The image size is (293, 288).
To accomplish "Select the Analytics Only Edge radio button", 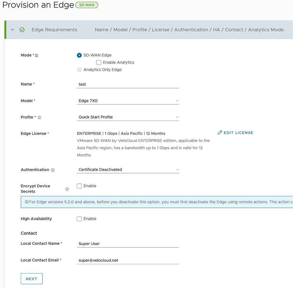I will pyautogui.click(x=79, y=70).
